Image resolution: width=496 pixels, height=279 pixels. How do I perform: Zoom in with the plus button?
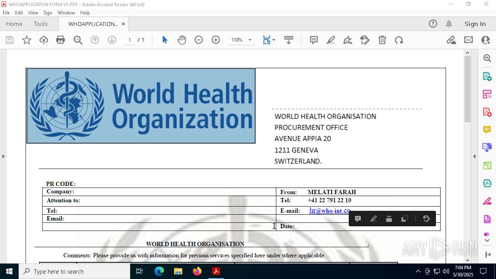(x=216, y=40)
